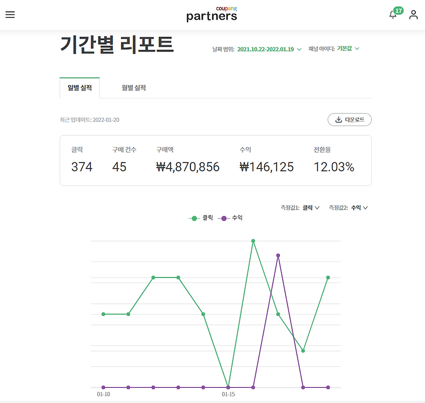
Task: Select the 구매 건수 value 45
Action: point(119,167)
